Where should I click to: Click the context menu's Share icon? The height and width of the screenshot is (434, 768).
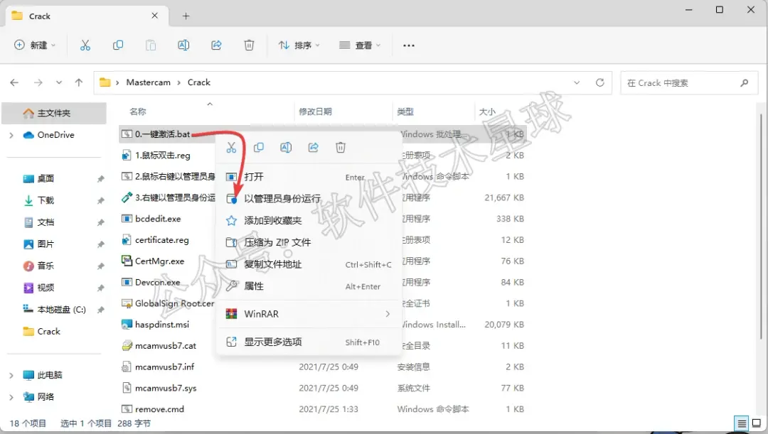click(314, 147)
